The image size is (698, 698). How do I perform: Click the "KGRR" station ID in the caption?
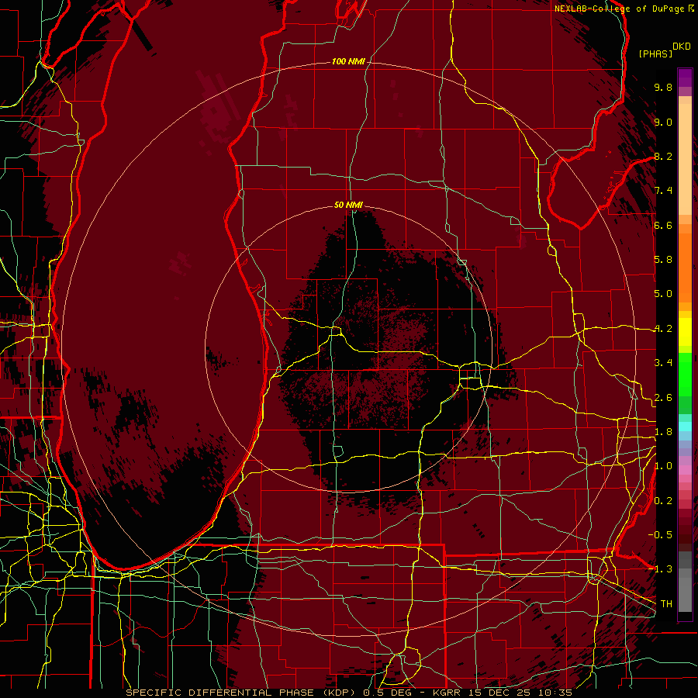point(445,693)
